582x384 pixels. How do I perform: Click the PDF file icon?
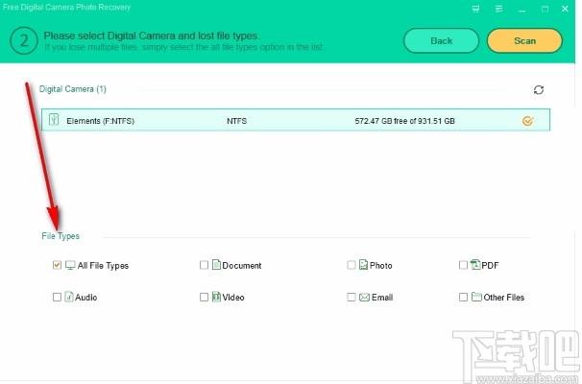[475, 265]
